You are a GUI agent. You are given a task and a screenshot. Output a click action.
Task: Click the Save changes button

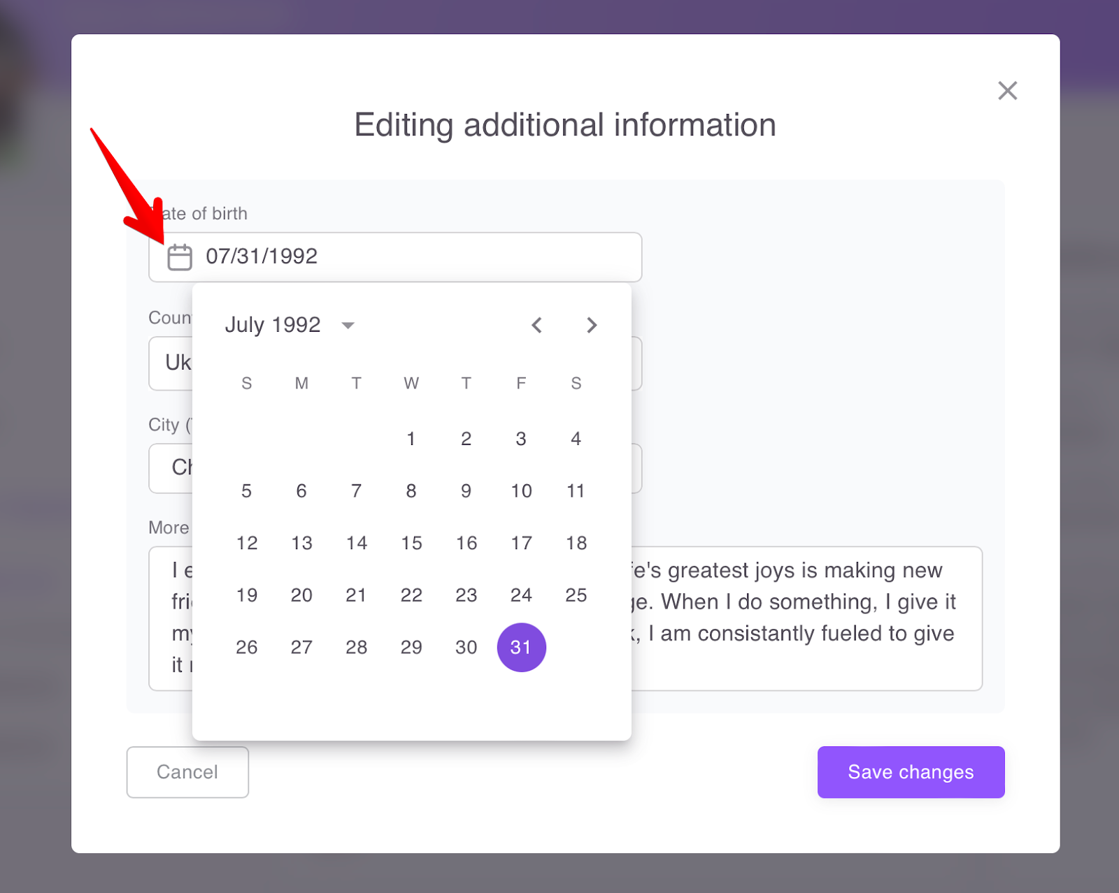(x=911, y=772)
